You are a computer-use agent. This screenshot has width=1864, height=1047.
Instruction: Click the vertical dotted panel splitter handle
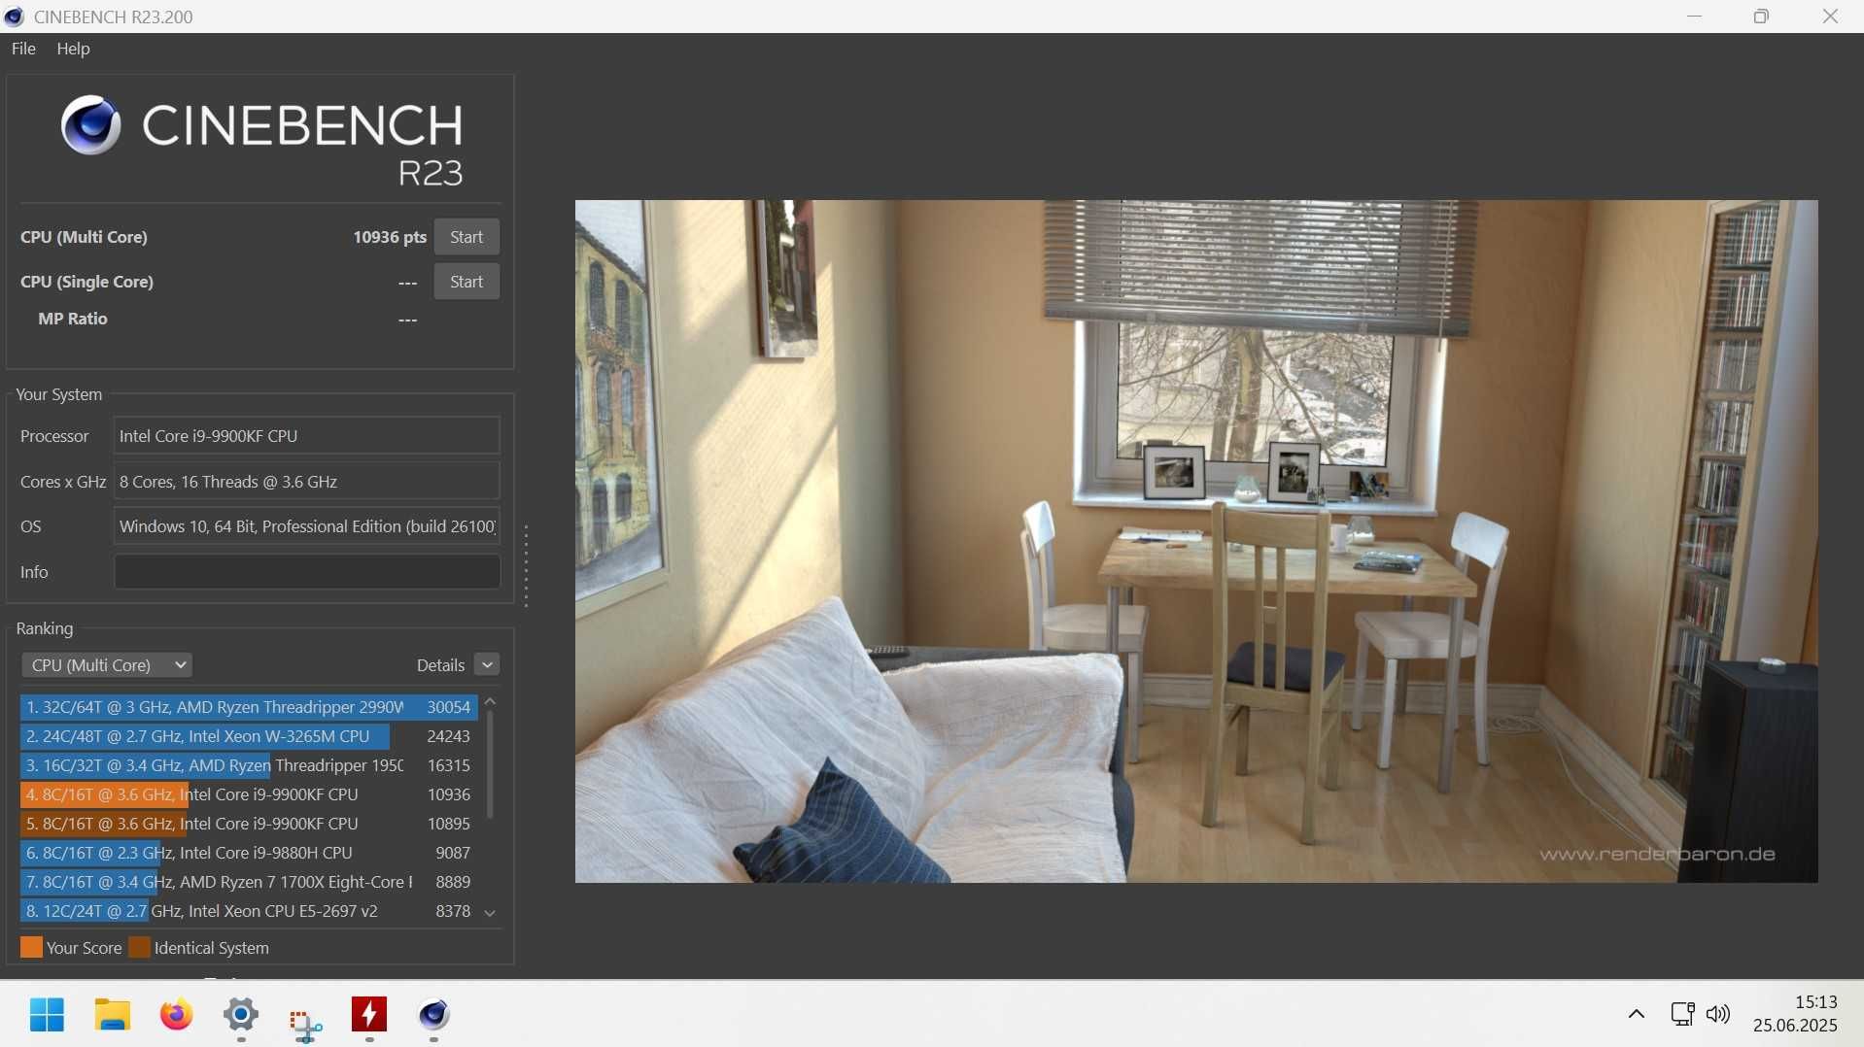pyautogui.click(x=527, y=566)
